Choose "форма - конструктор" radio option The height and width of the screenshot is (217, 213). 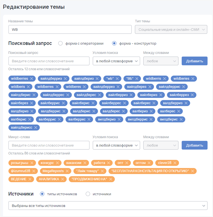114,44
